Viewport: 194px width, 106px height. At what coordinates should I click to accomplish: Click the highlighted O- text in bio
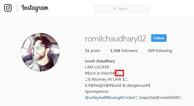click(x=119, y=73)
